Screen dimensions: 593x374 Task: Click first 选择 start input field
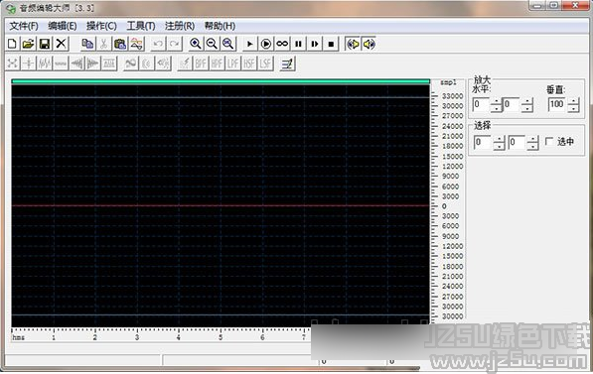pos(482,143)
